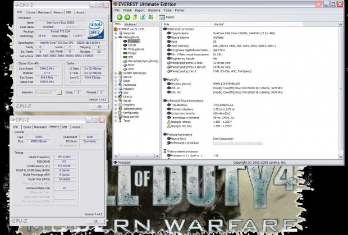Click OK in CPU-Z memory window

95,221
